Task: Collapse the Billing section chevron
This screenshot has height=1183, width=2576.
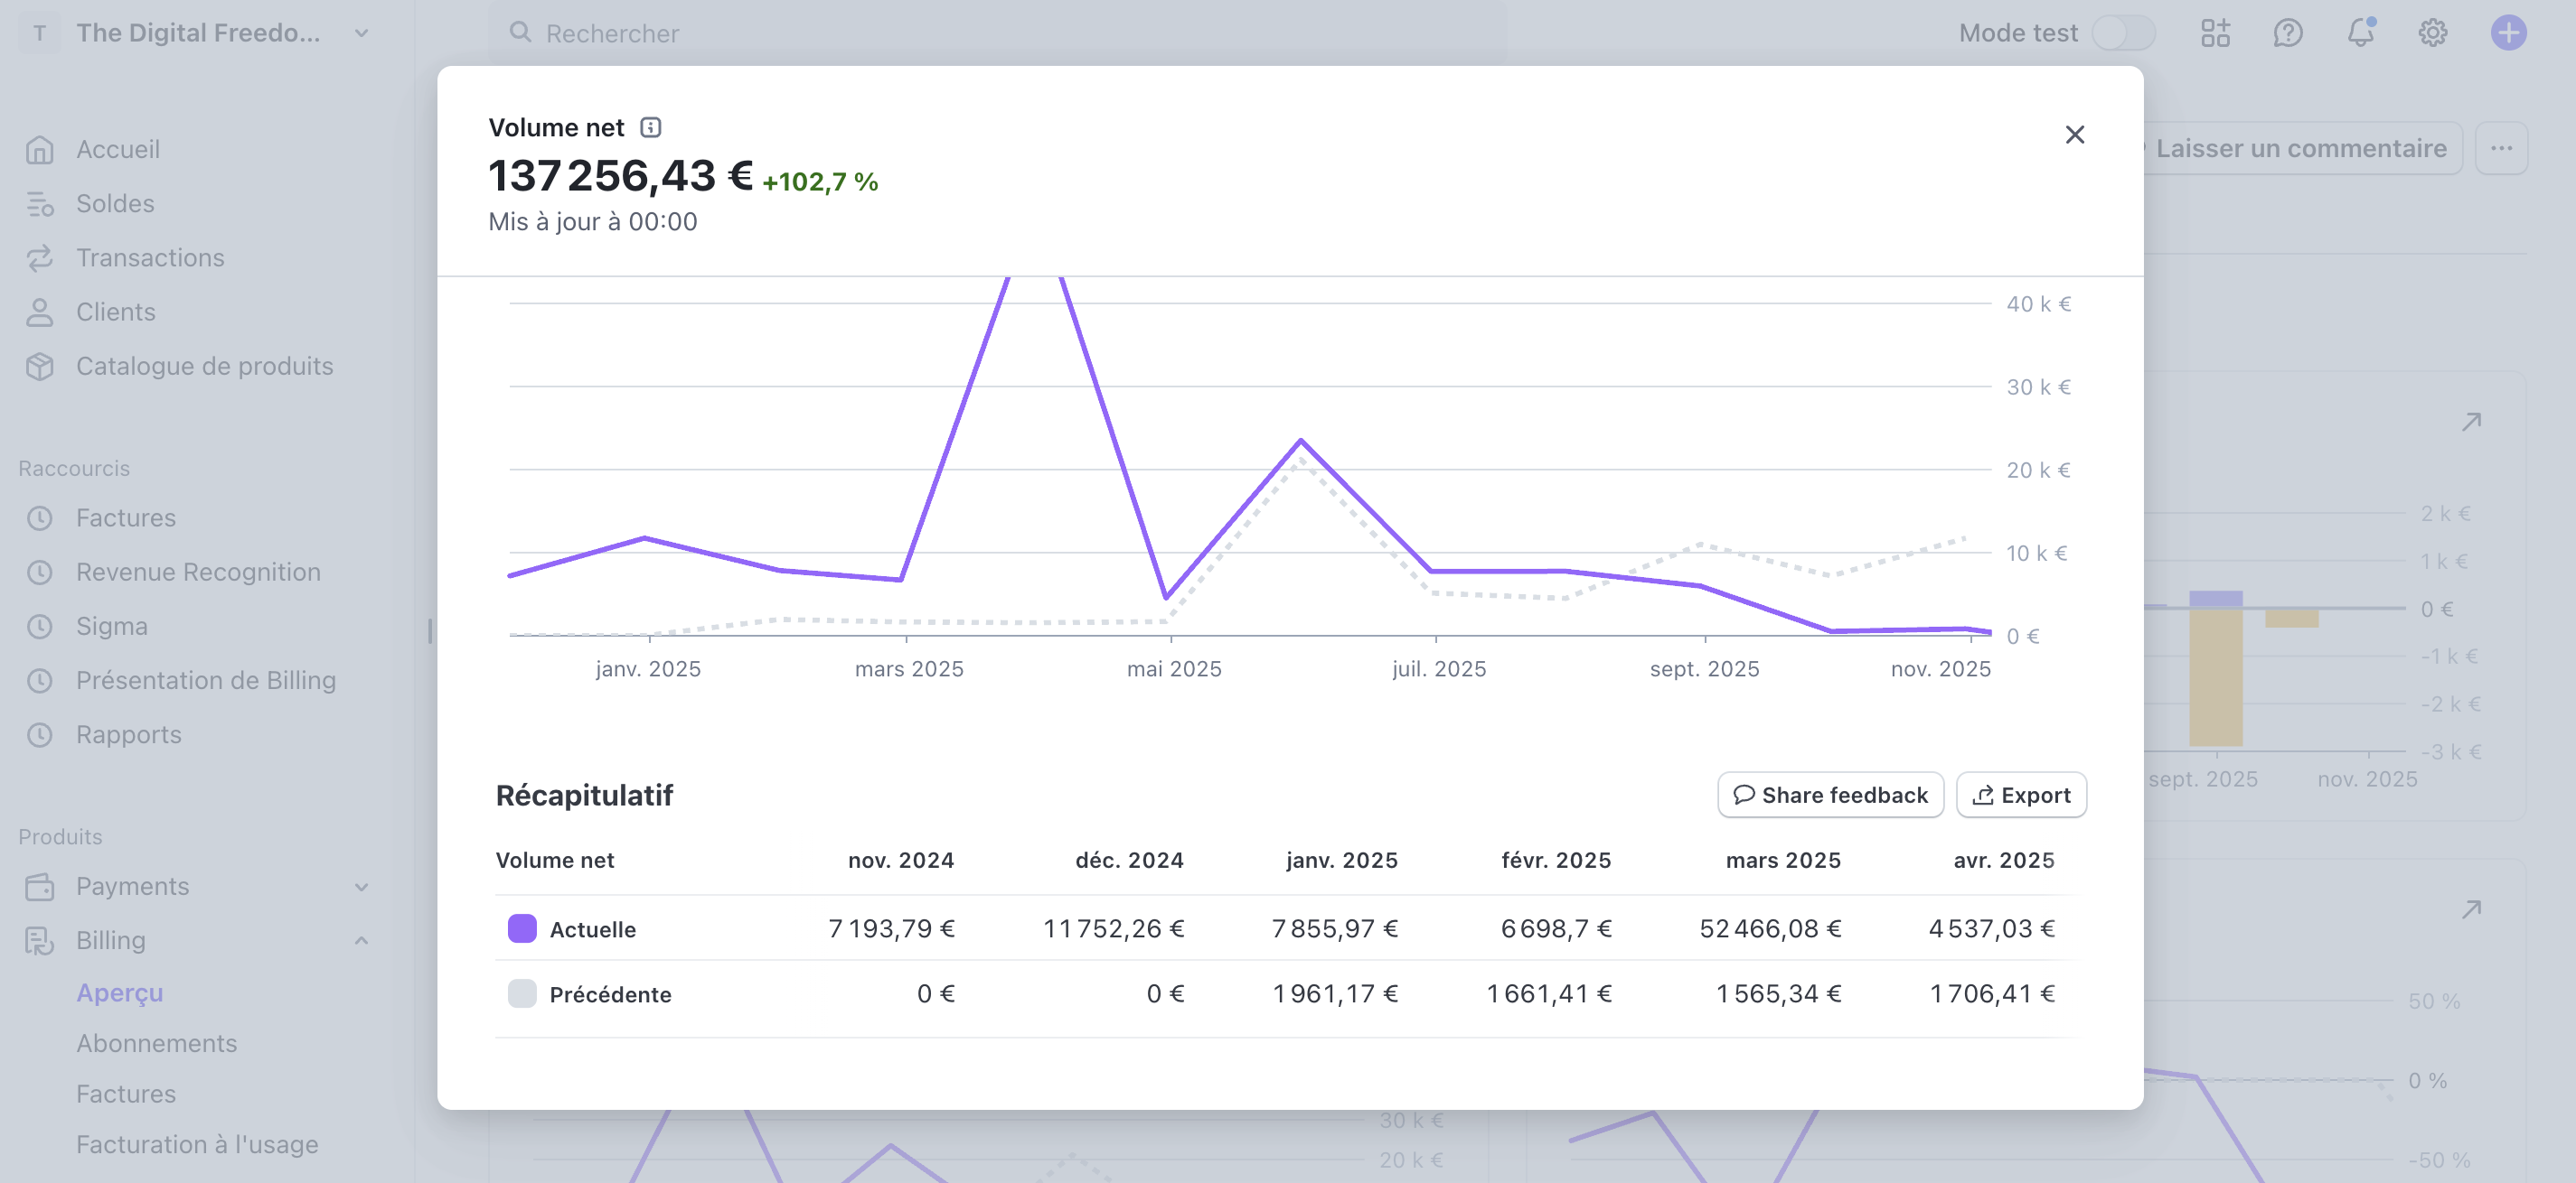Action: [361, 940]
